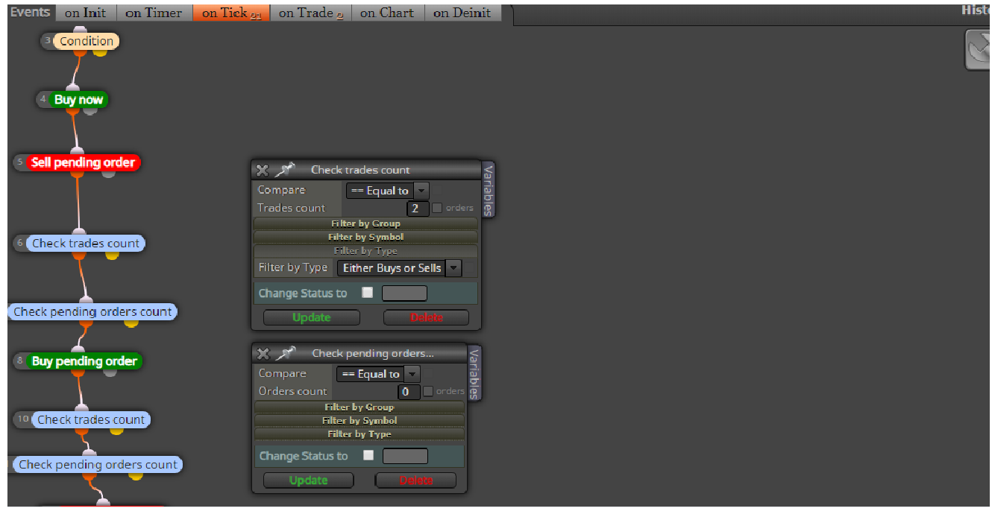Screen dimensions: 992x511
Task: Click yellow output port under Condition block
Action: 100,52
